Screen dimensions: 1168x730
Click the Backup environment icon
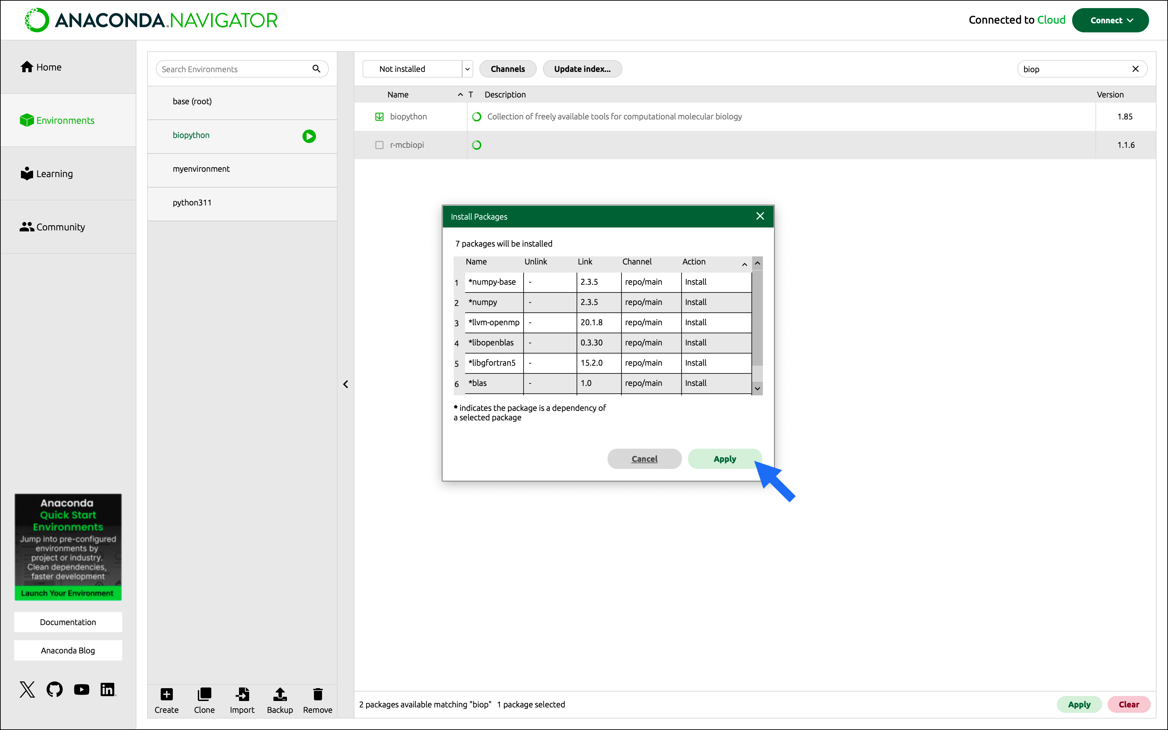pos(280,694)
